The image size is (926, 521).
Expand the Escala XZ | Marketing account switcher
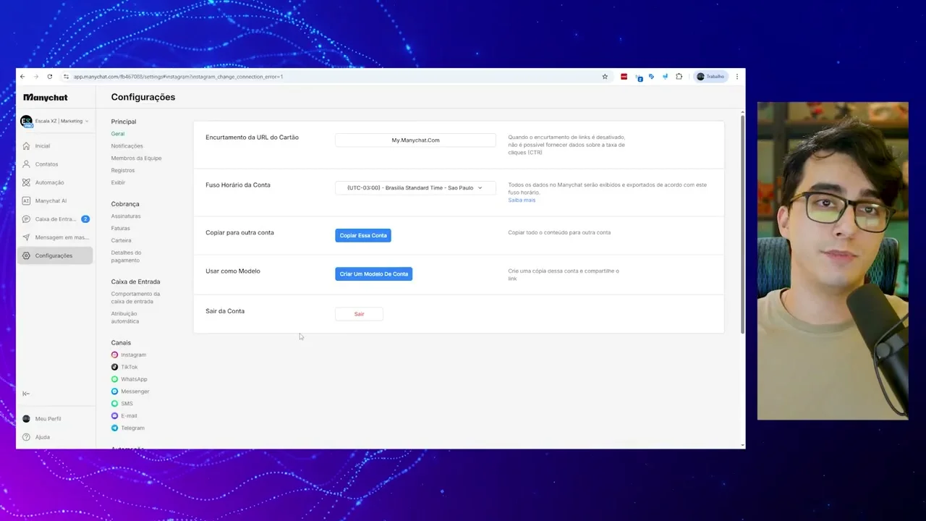coord(55,121)
